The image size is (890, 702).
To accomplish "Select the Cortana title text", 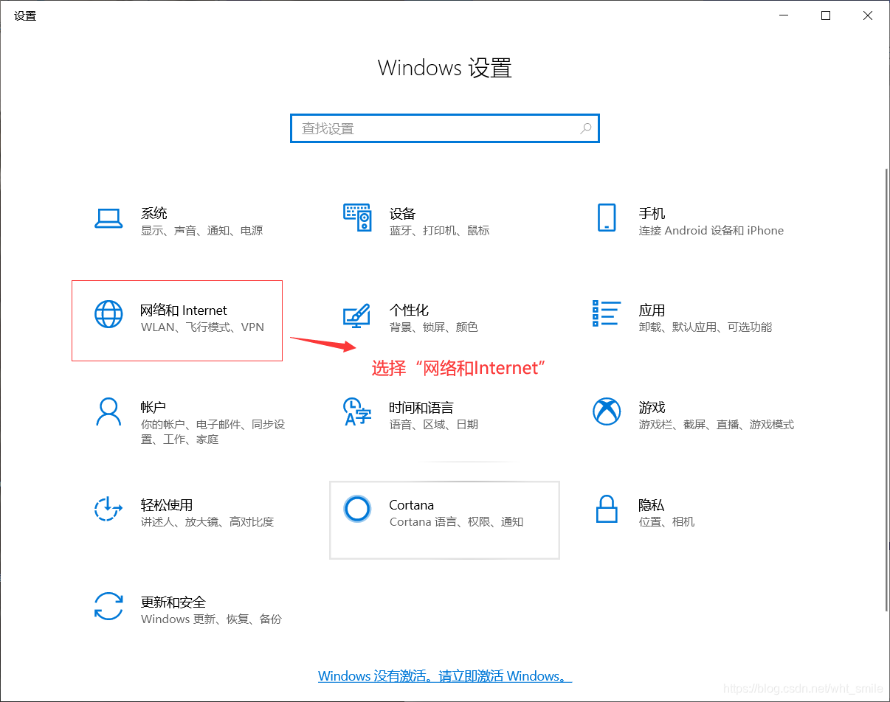I will click(412, 505).
